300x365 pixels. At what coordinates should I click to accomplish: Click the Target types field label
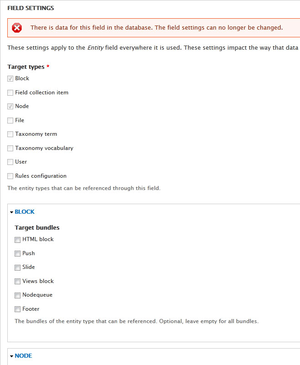[x=26, y=67]
